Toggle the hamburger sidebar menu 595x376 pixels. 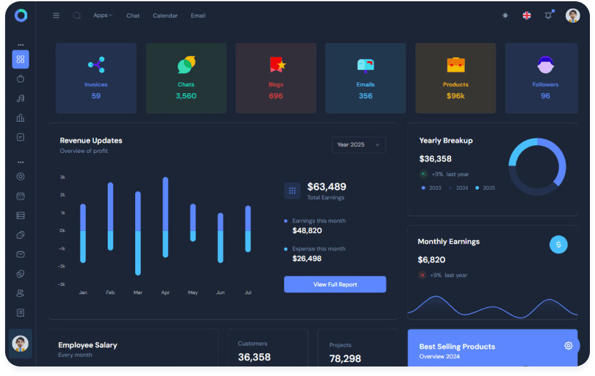(56, 16)
